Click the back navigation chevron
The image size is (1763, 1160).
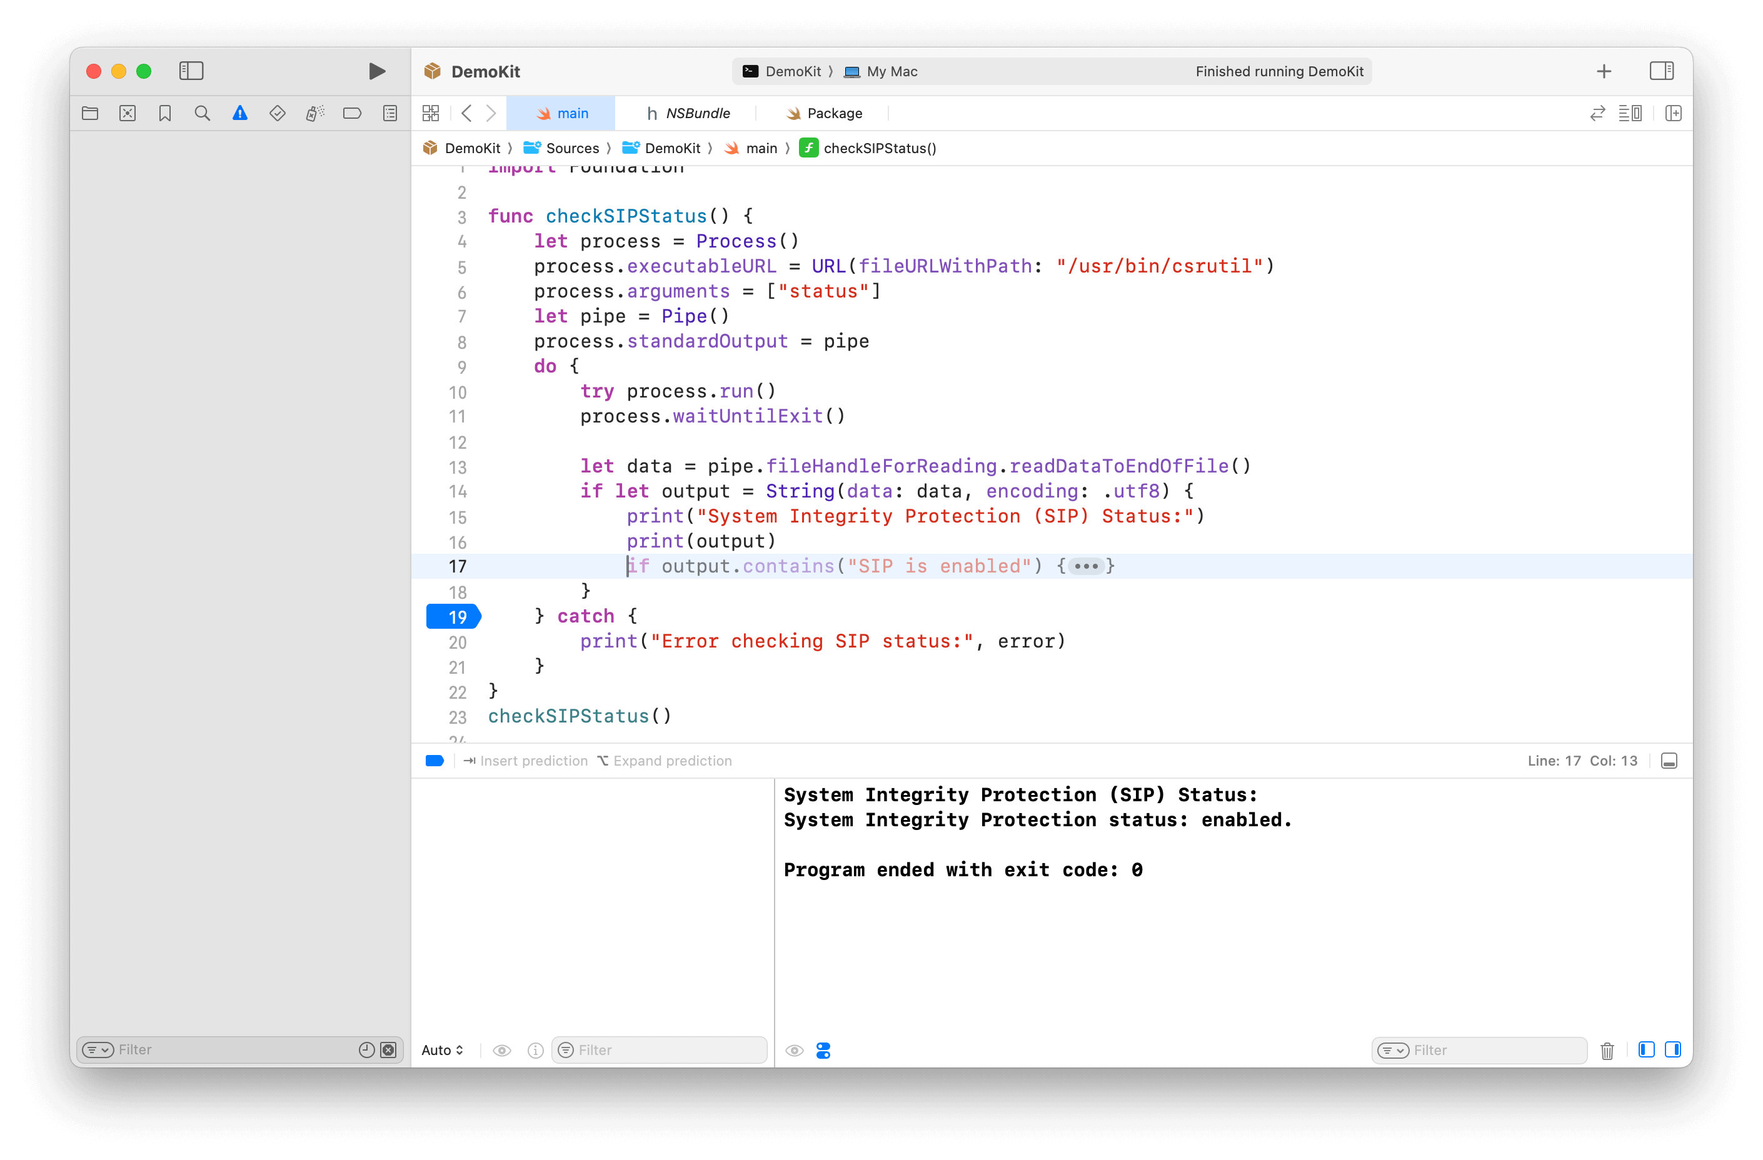coord(469,112)
